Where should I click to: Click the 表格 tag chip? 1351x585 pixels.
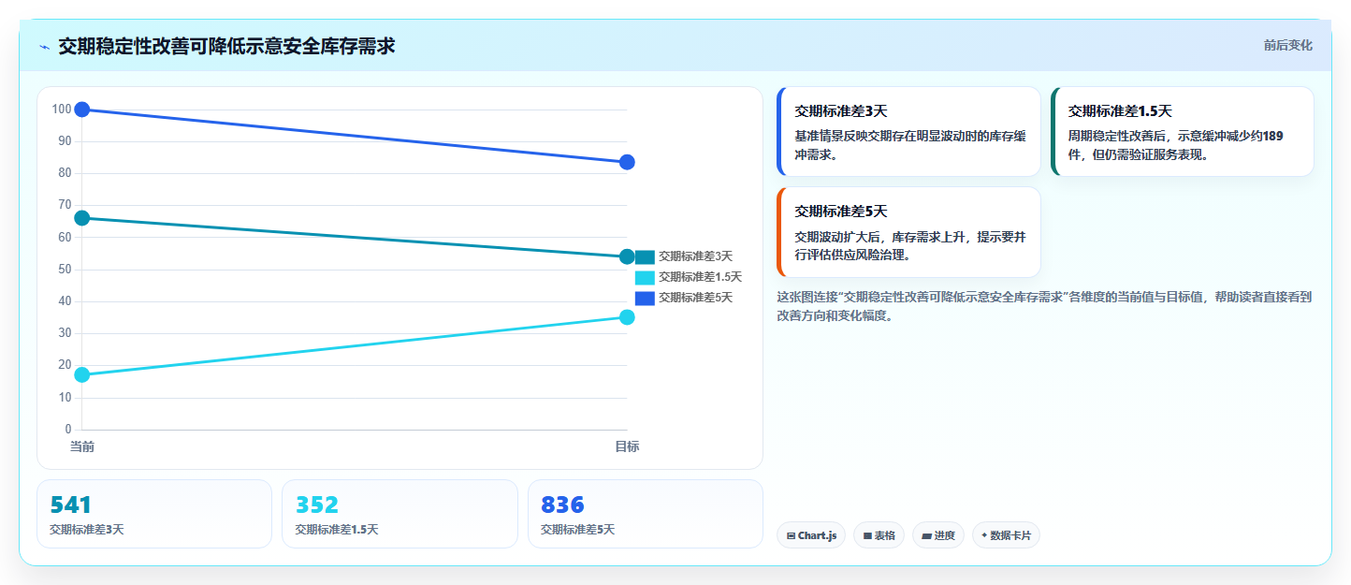coord(879,535)
